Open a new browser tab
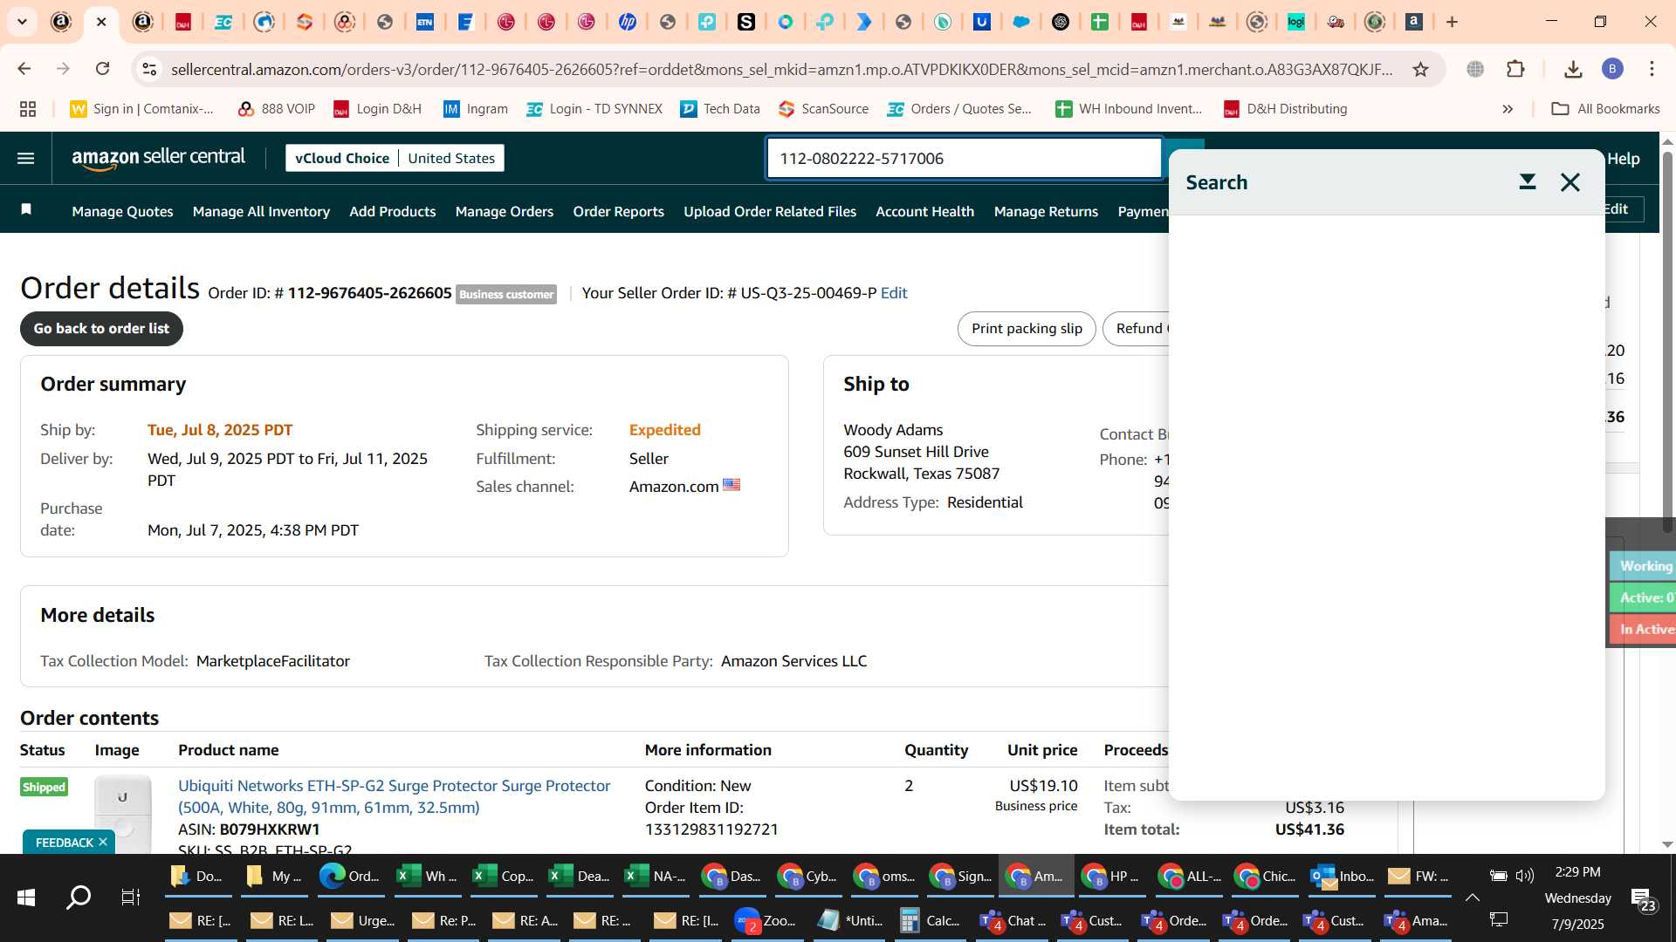1676x942 pixels. [1453, 22]
